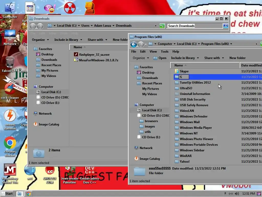The image size is (262, 197).
Task: Click the Open button in Program Files toolbar
Action: pos(160,58)
